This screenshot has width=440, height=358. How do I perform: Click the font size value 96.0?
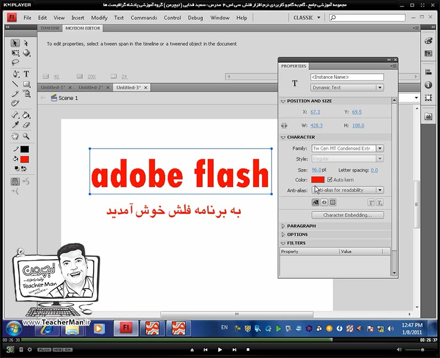tap(317, 170)
